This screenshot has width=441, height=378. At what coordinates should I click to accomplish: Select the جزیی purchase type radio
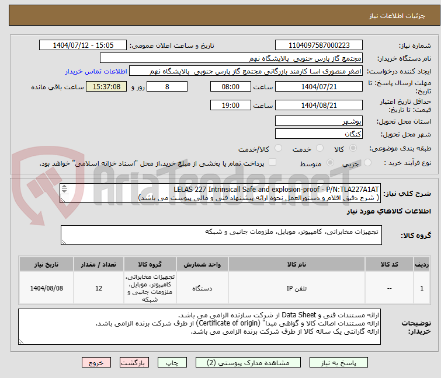click(367, 163)
